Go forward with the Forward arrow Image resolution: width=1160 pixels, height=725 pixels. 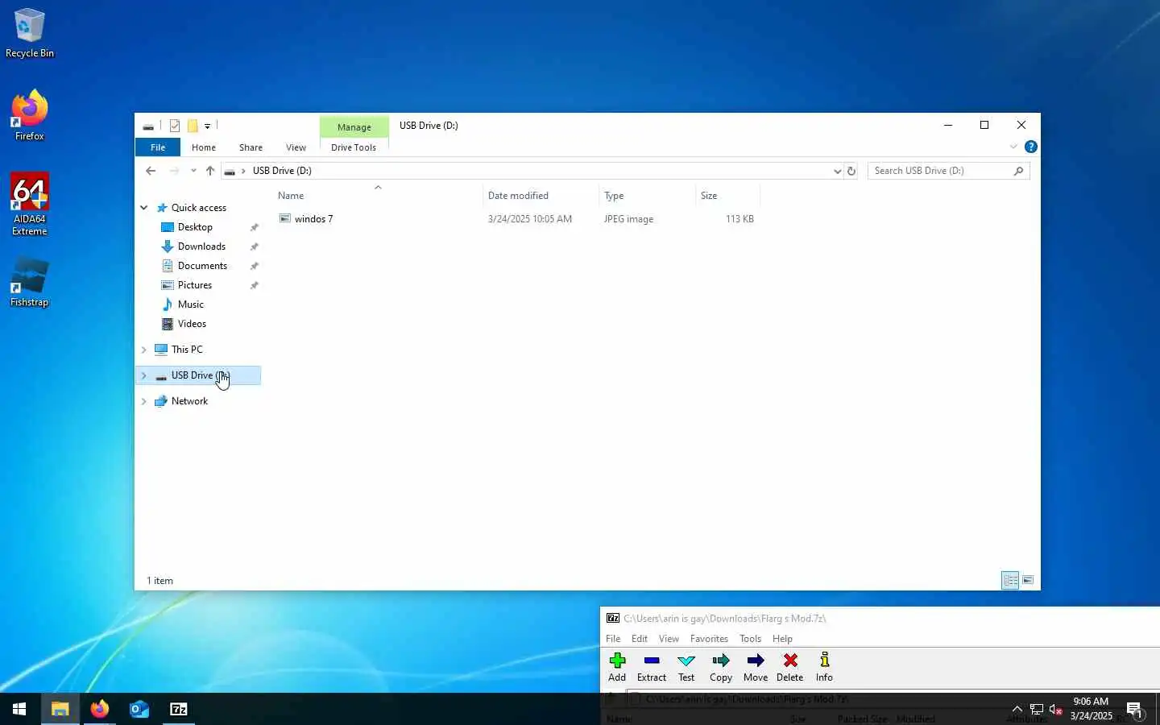click(174, 171)
